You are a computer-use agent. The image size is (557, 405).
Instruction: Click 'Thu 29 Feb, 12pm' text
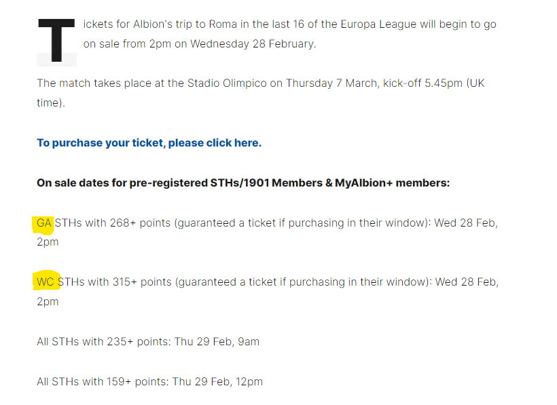point(217,381)
